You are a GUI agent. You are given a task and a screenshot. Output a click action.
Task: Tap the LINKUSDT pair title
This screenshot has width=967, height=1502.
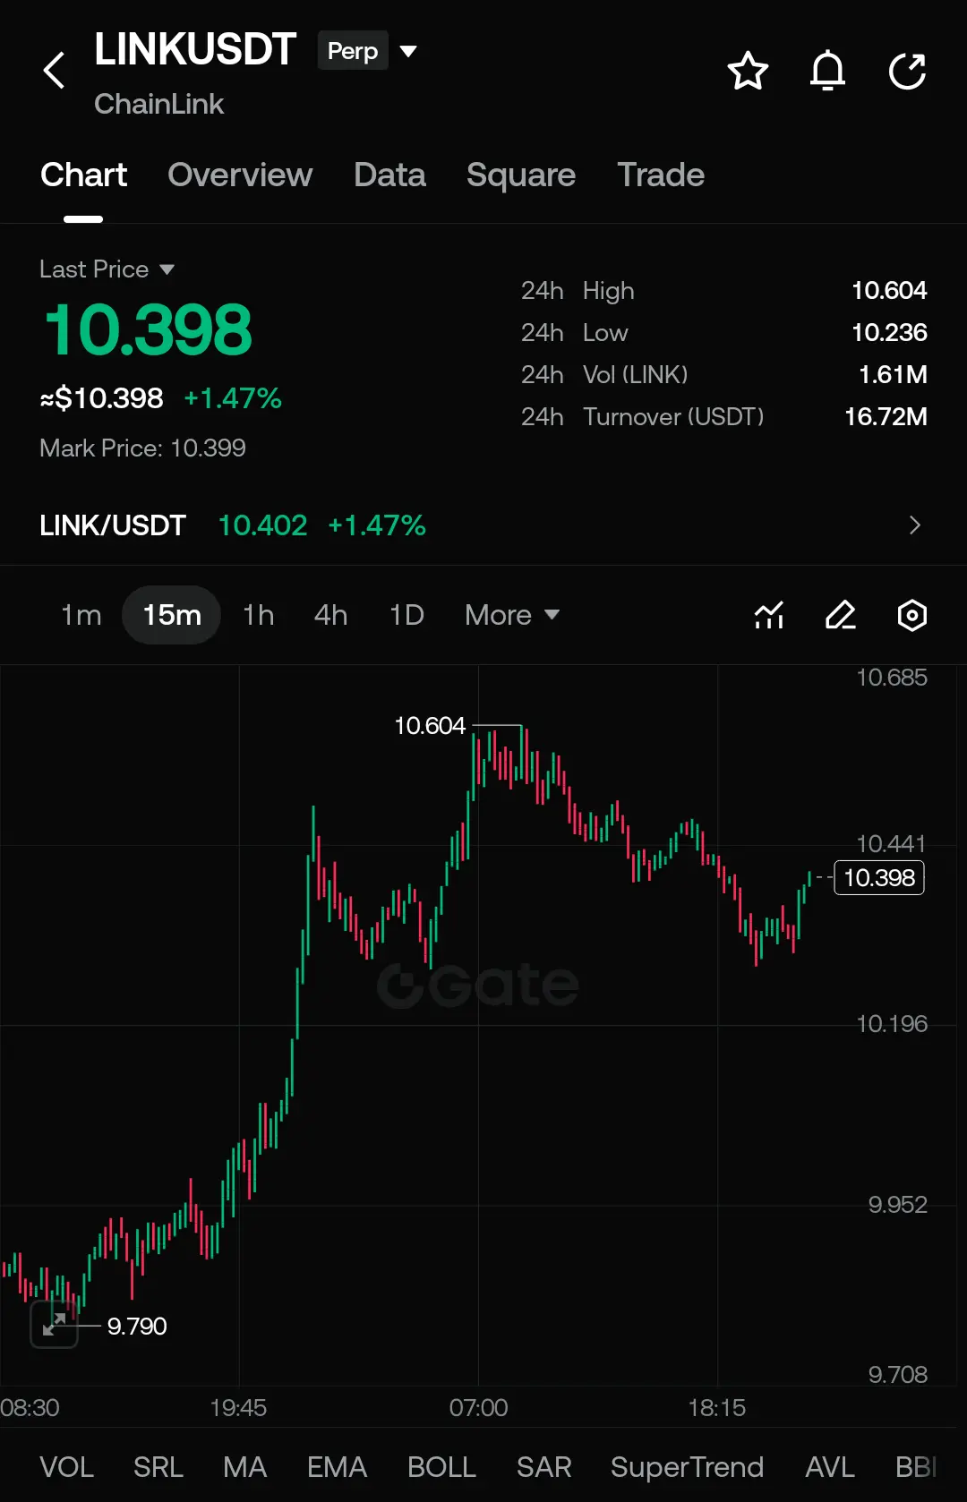pyautogui.click(x=195, y=49)
